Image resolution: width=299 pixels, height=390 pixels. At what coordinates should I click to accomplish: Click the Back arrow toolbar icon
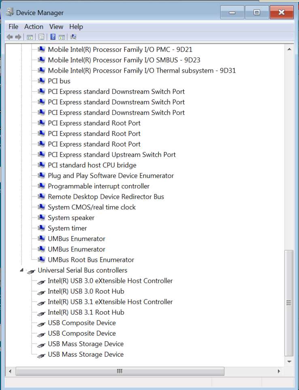[9, 37]
